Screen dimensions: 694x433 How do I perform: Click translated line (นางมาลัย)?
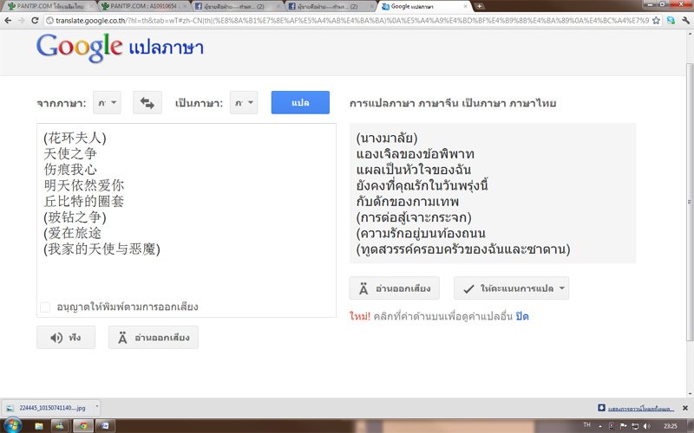coord(387,139)
